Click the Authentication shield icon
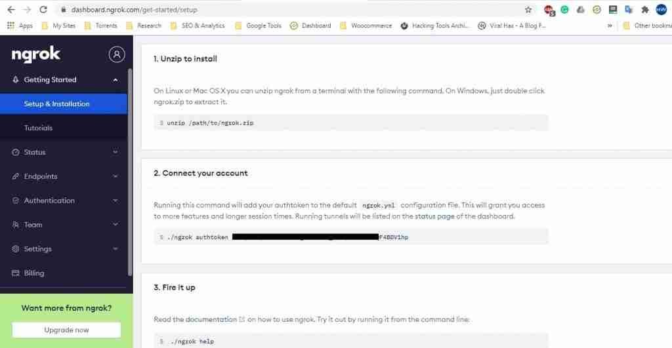This screenshot has width=672, height=348. pyautogui.click(x=16, y=201)
